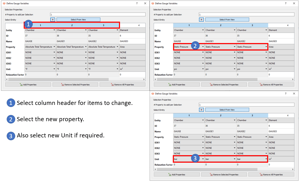Image resolution: width=299 pixels, height=182 pixels.
Task: Click the plus icon beside Select Entity
Action: 53,19
